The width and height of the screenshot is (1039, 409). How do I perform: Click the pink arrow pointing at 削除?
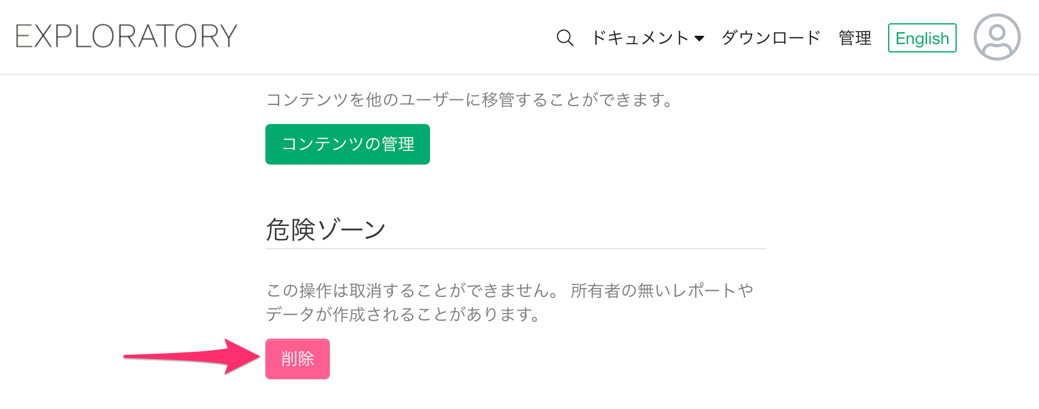pos(191,356)
